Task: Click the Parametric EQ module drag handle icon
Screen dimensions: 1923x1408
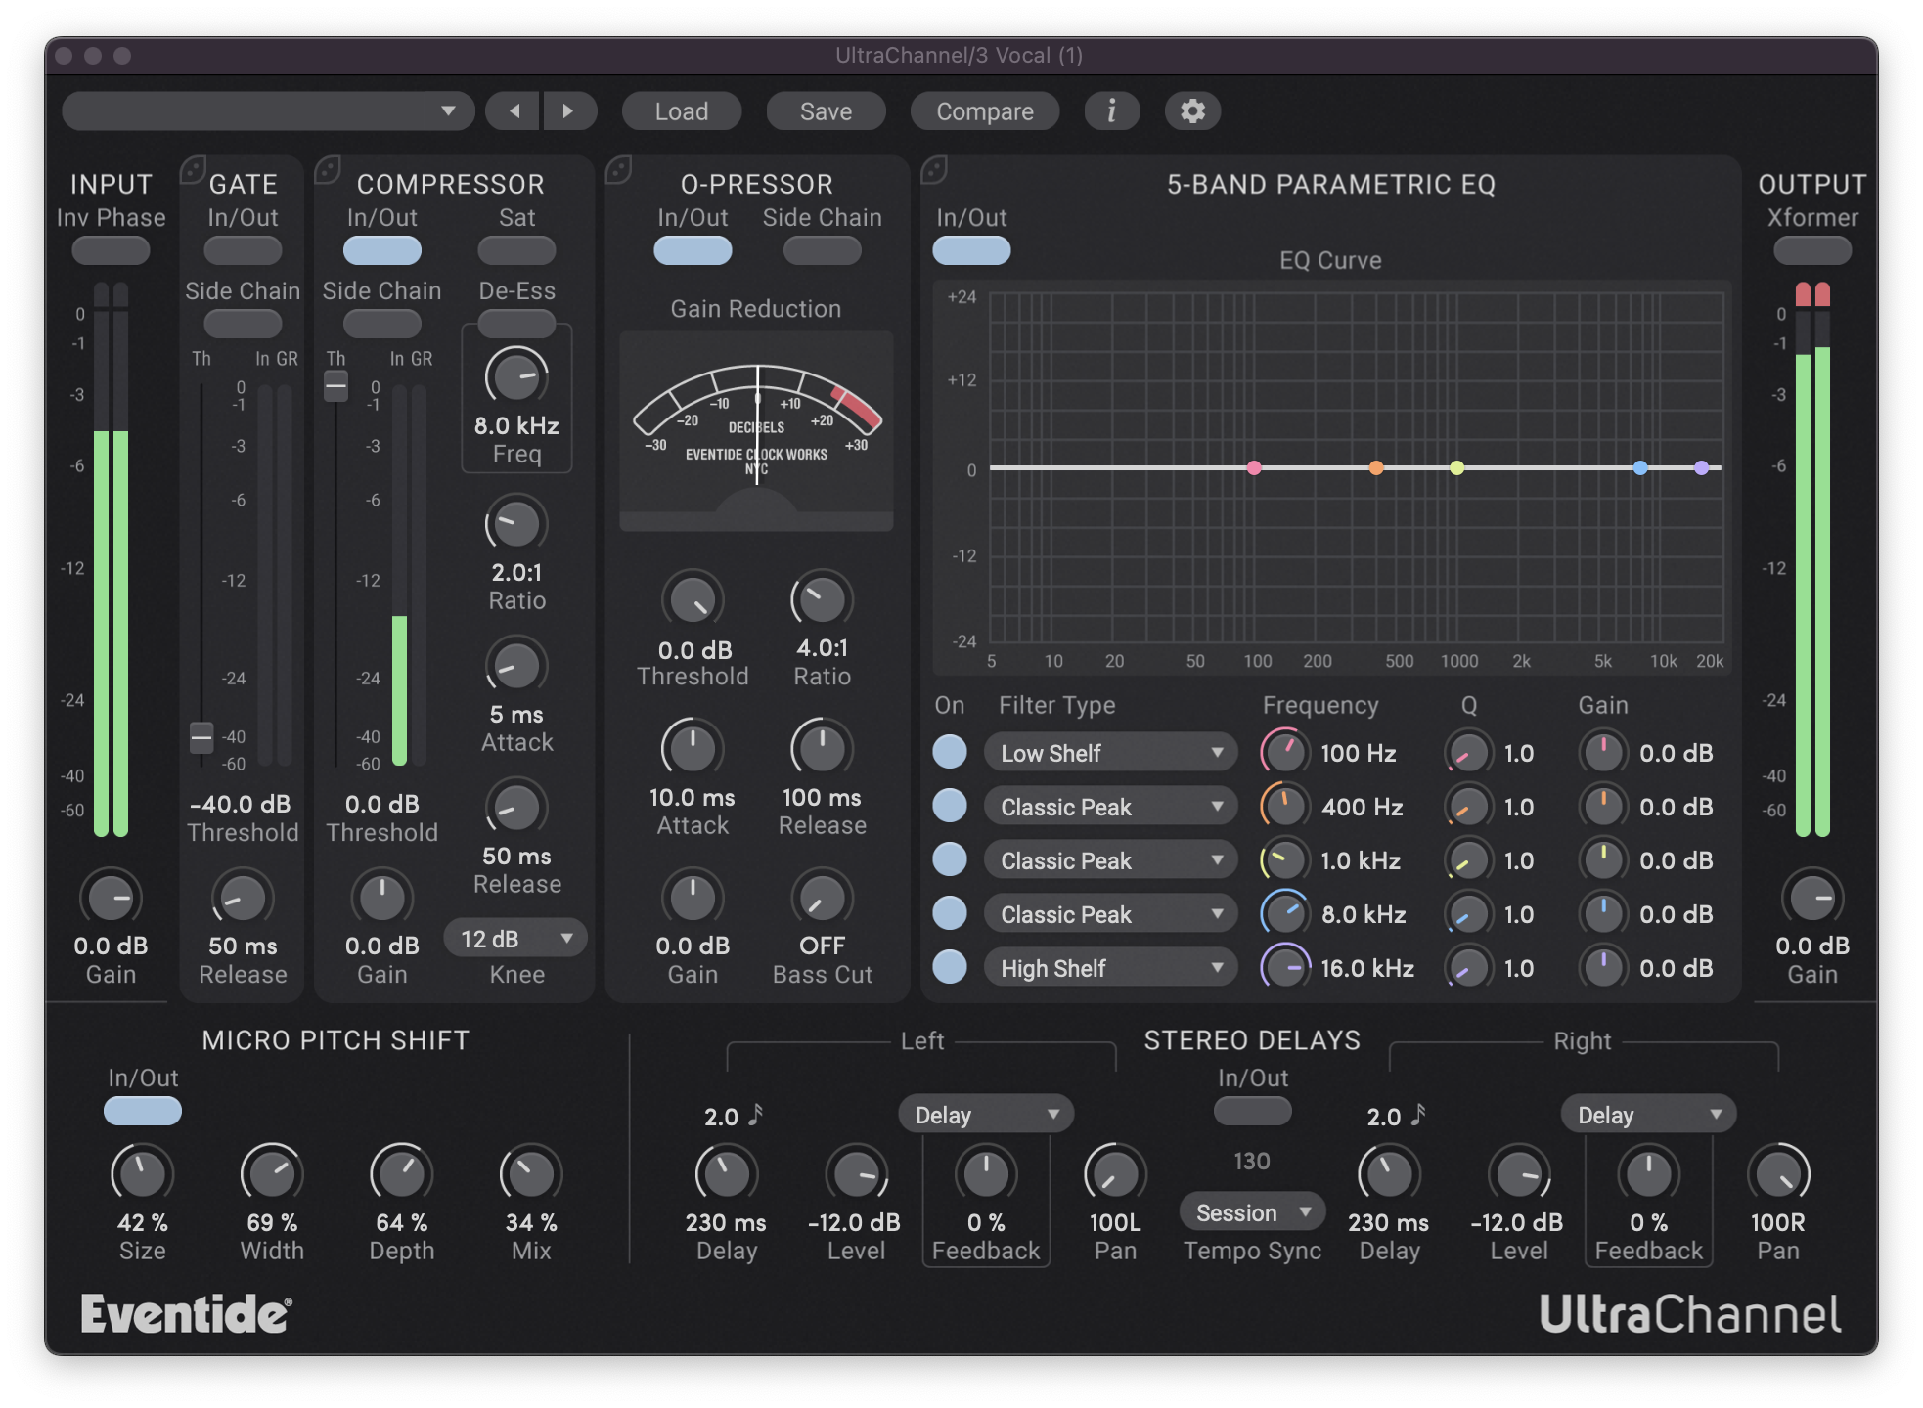Action: click(934, 170)
